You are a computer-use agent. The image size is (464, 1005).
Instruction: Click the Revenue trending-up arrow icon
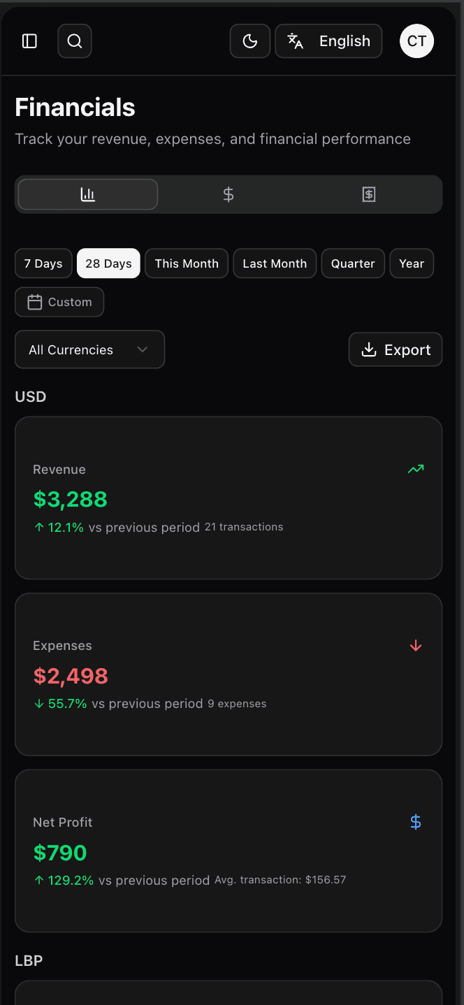[415, 469]
